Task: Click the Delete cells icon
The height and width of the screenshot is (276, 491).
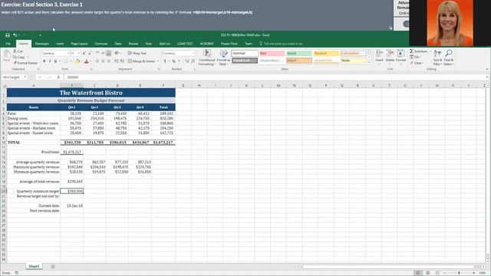Action: click(x=390, y=53)
